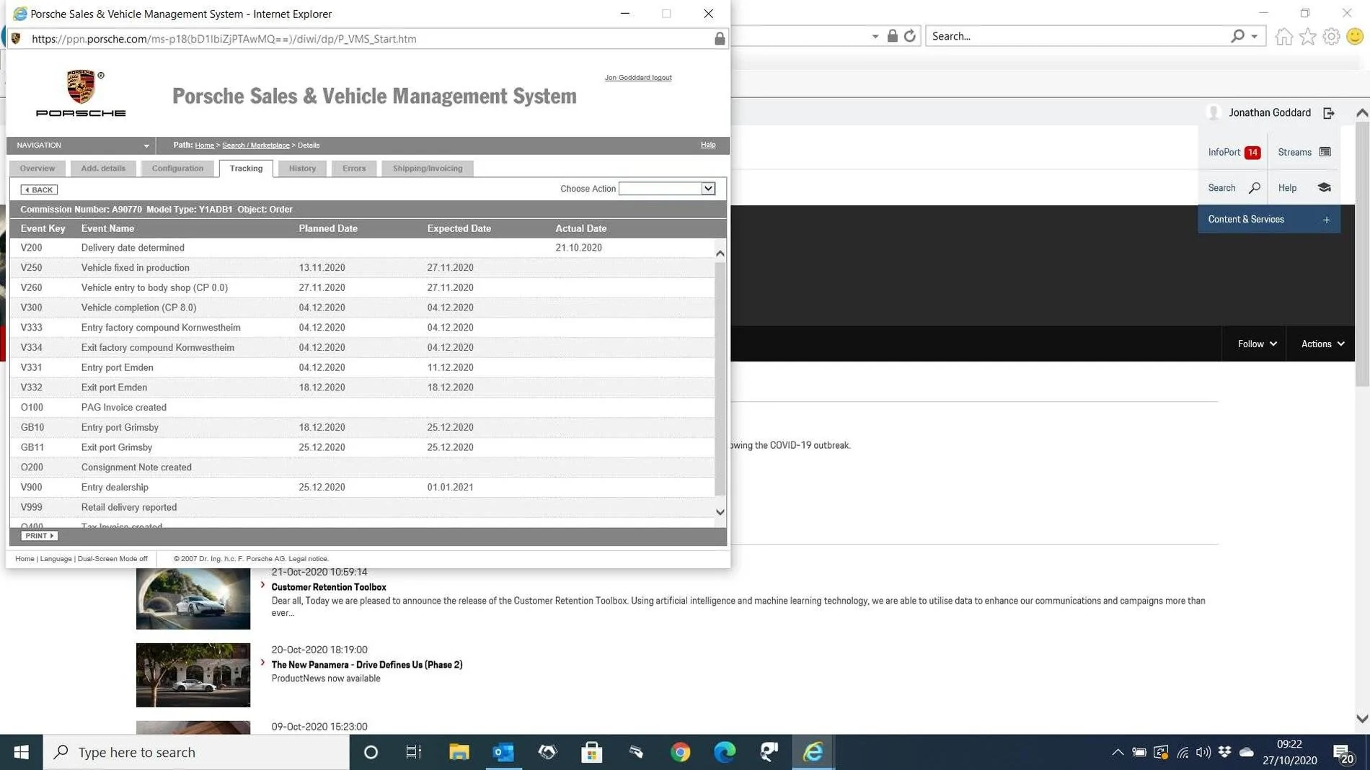The width and height of the screenshot is (1370, 770).
Task: Click the browser Search... input field
Action: pos(1078,36)
